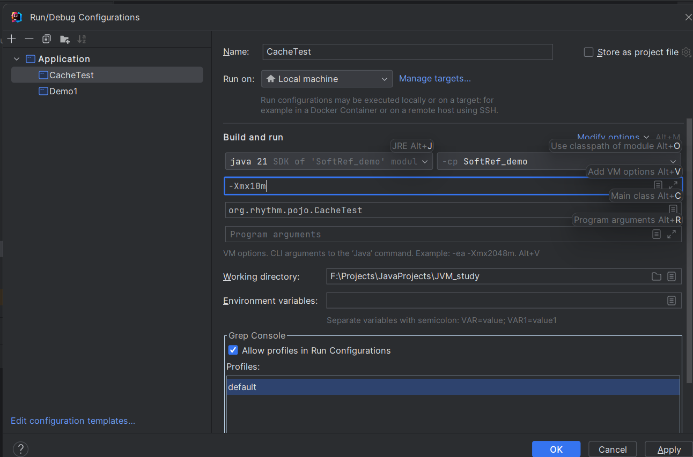Click the Grep Console group label
This screenshot has height=457, width=693.
[x=257, y=335]
